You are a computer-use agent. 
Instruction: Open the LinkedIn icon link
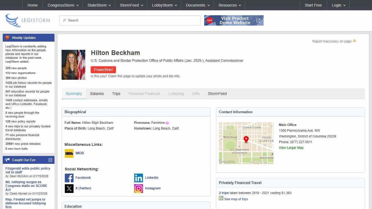(x=139, y=178)
